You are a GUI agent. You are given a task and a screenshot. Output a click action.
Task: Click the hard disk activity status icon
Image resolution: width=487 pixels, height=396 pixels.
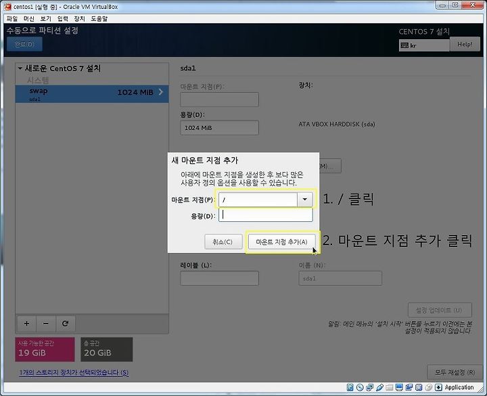coord(350,387)
